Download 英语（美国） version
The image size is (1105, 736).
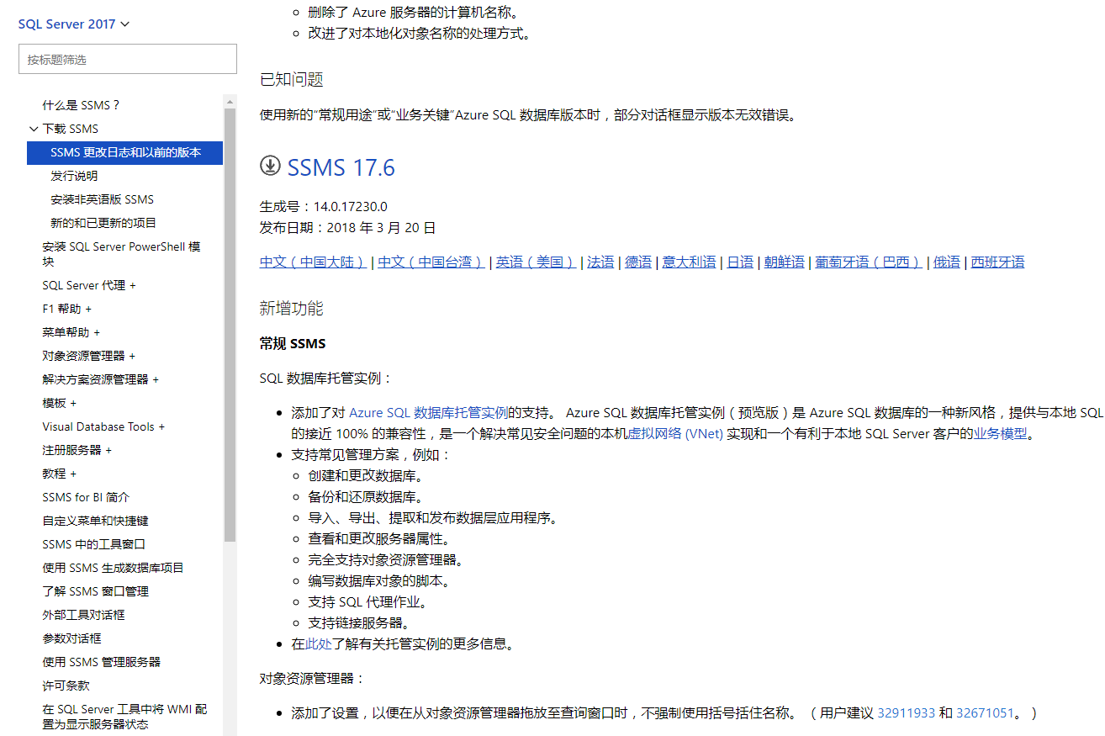[536, 262]
